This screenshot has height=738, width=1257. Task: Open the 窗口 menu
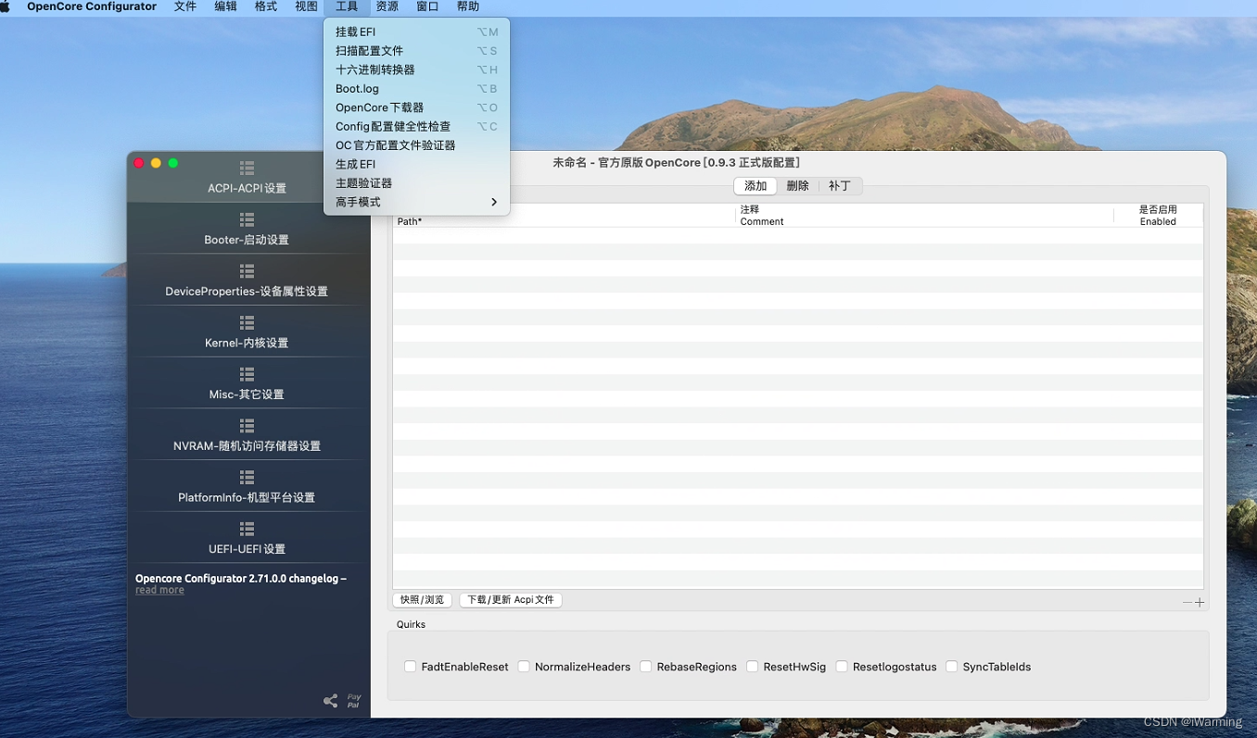(x=427, y=6)
